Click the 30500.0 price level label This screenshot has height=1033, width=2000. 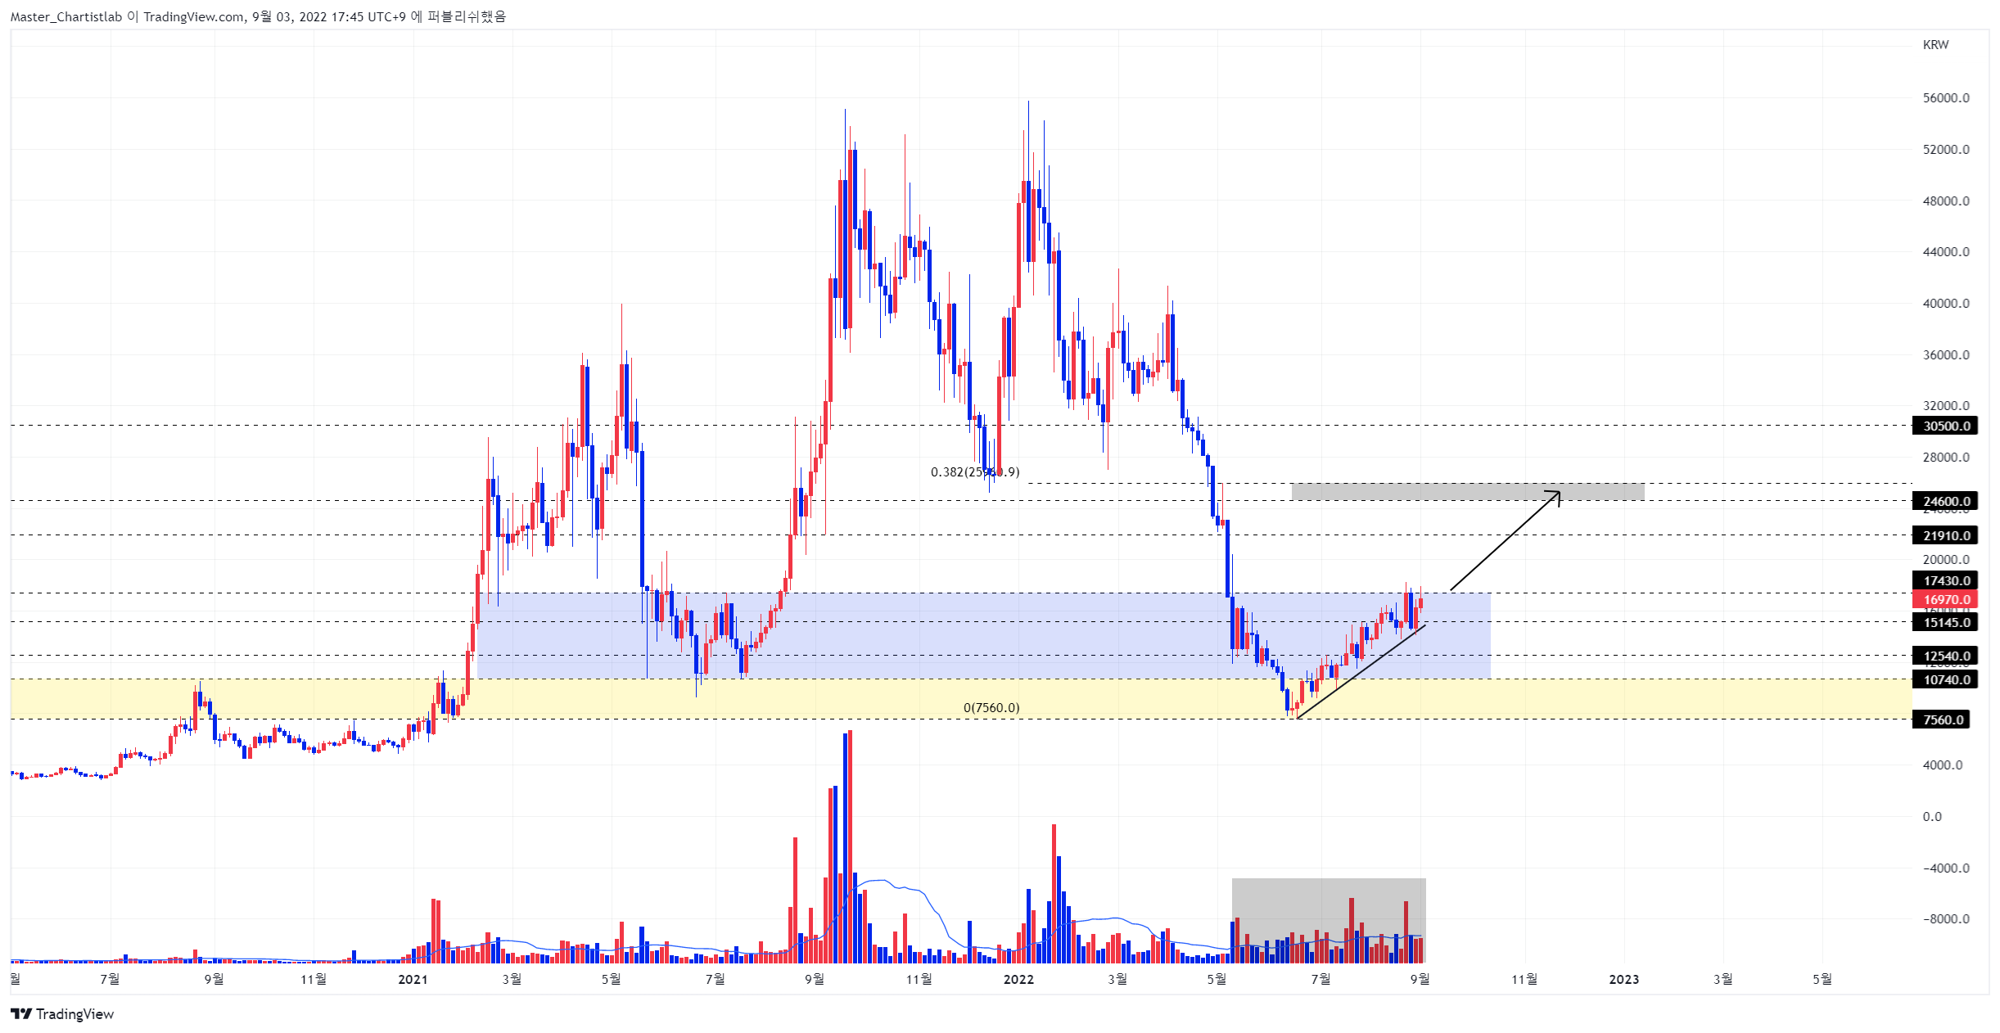pyautogui.click(x=1944, y=426)
